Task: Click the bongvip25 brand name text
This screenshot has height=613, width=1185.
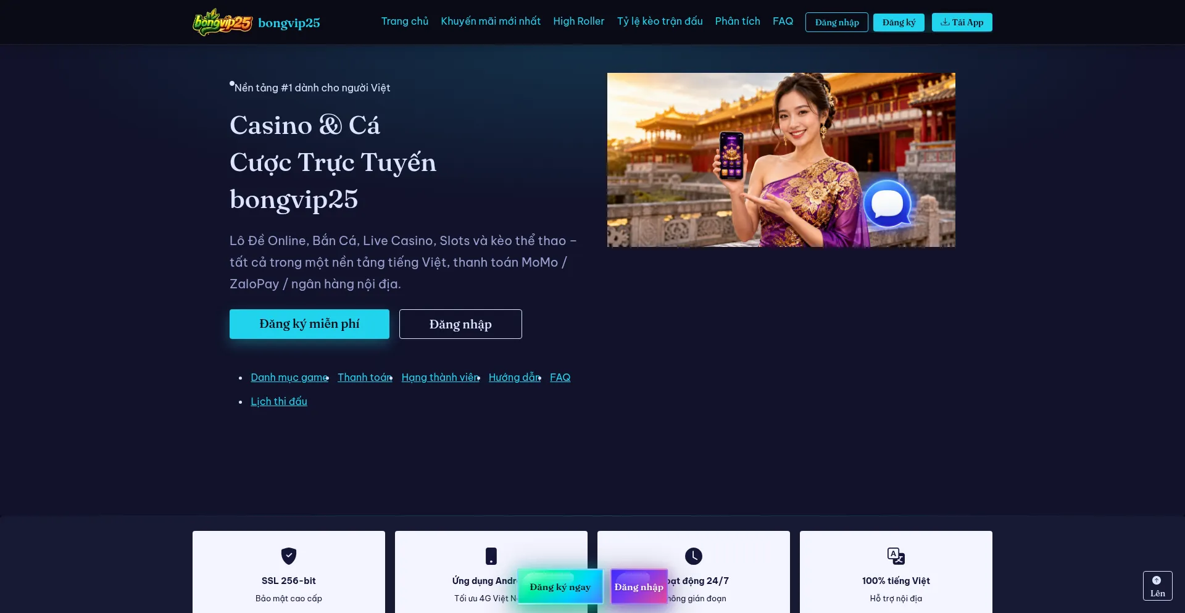Action: (x=289, y=23)
